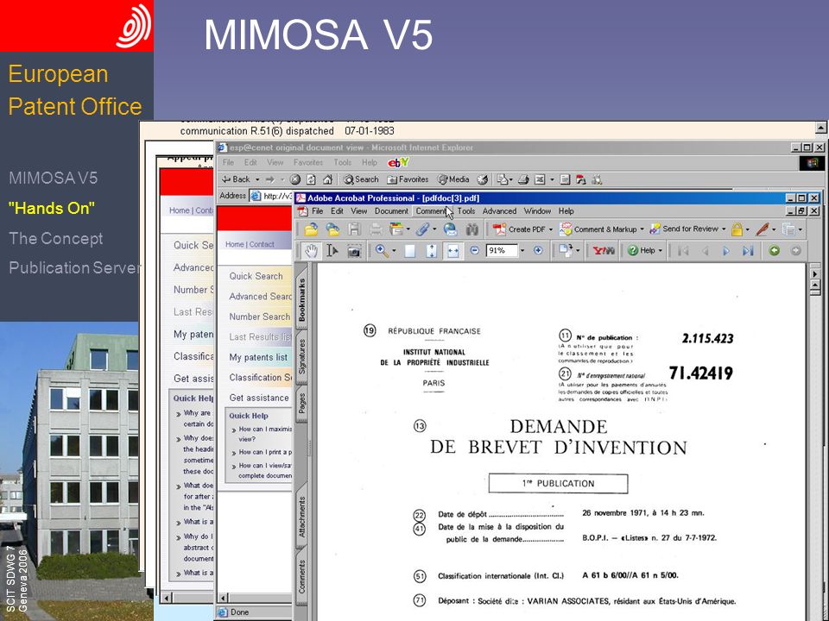The image size is (829, 621).
Task: Select the Zoom In magnifier tool
Action: tap(381, 251)
